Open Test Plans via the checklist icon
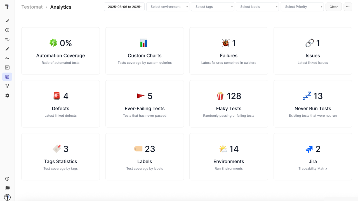Image resolution: width=358 pixels, height=201 pixels. coord(7,39)
